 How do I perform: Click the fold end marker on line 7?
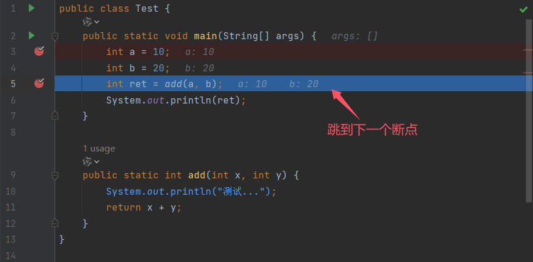(54, 116)
